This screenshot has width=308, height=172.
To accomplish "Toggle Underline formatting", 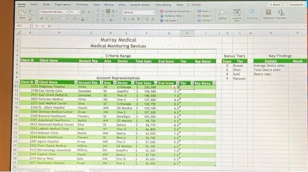I will (x=52, y=19).
